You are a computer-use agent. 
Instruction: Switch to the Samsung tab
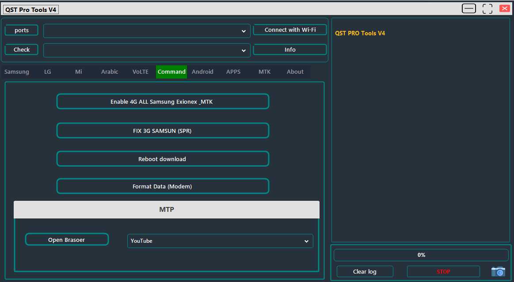click(16, 71)
